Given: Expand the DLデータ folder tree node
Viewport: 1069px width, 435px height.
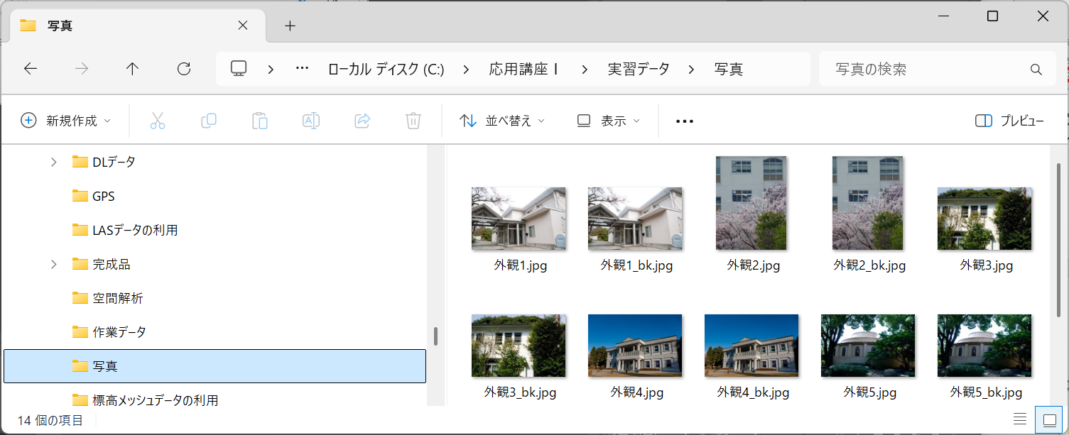Looking at the screenshot, I should pos(54,162).
